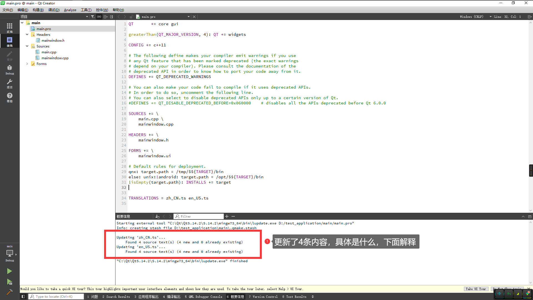Open the 4 编译输出 pane

tap(172, 297)
